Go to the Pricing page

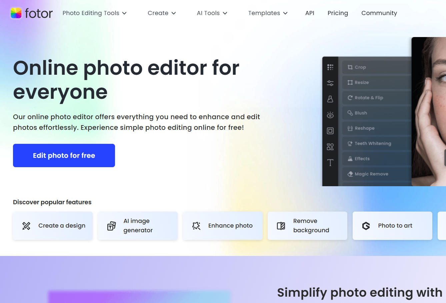pyautogui.click(x=338, y=13)
